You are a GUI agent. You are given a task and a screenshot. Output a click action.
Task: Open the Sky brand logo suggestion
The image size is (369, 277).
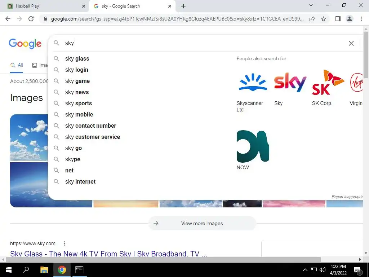tap(290, 83)
